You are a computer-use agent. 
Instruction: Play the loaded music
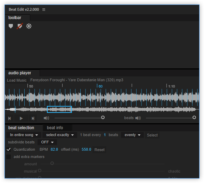[x=21, y=118]
